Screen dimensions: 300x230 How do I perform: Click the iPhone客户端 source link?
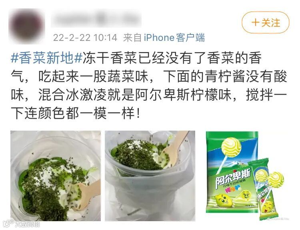tap(174, 38)
